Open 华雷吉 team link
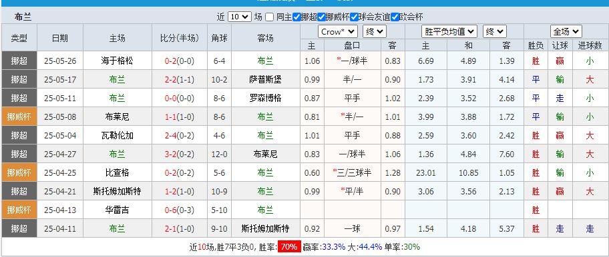Screen dimensions: 609x257 click(118, 210)
